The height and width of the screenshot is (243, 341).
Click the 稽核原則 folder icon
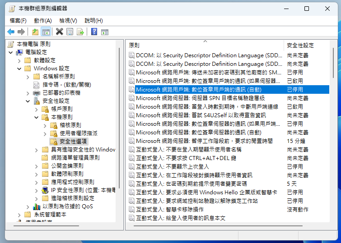click(x=54, y=125)
